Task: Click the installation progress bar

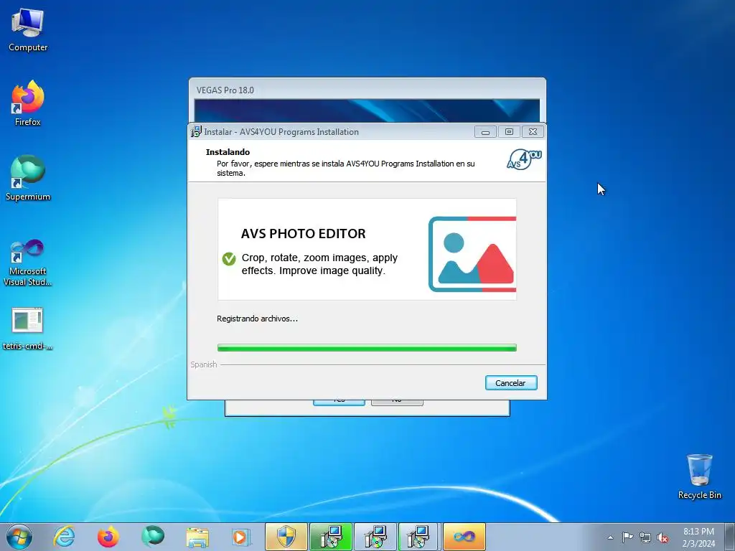Action: [367, 348]
